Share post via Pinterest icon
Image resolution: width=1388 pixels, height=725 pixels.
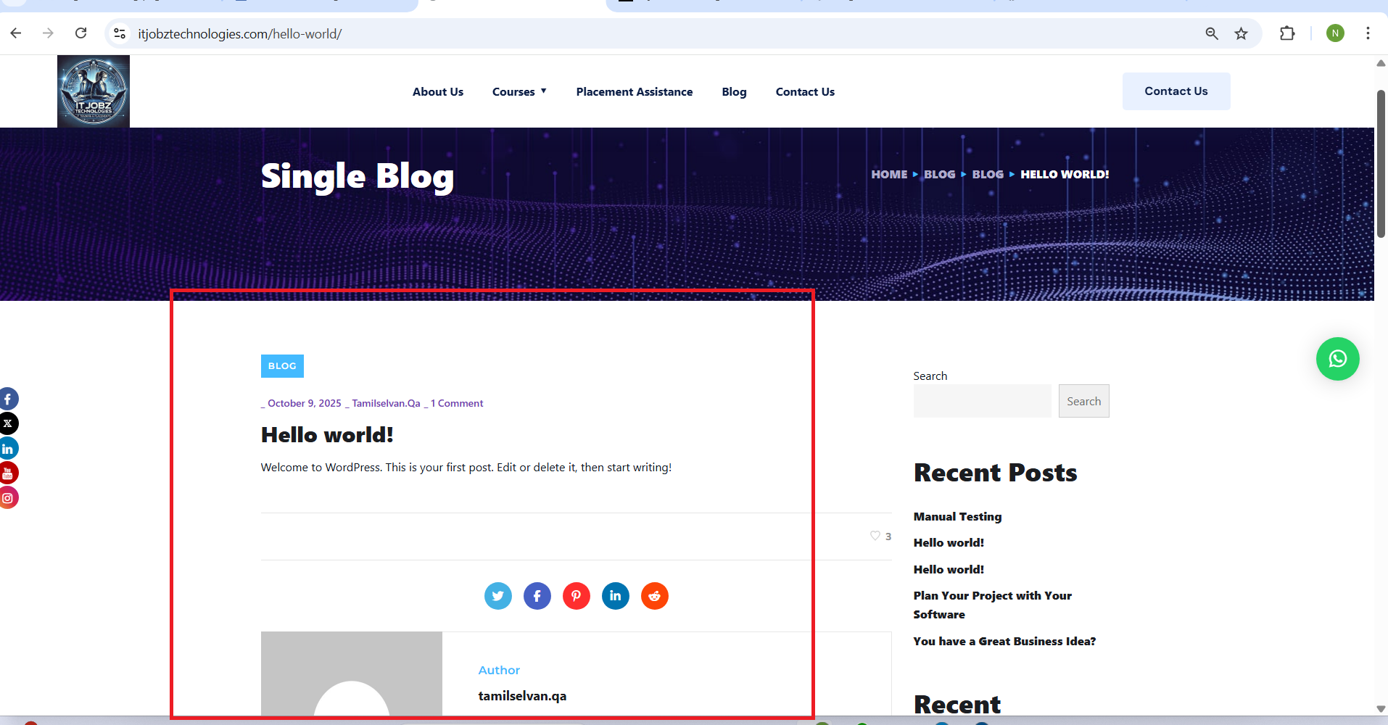coord(577,596)
